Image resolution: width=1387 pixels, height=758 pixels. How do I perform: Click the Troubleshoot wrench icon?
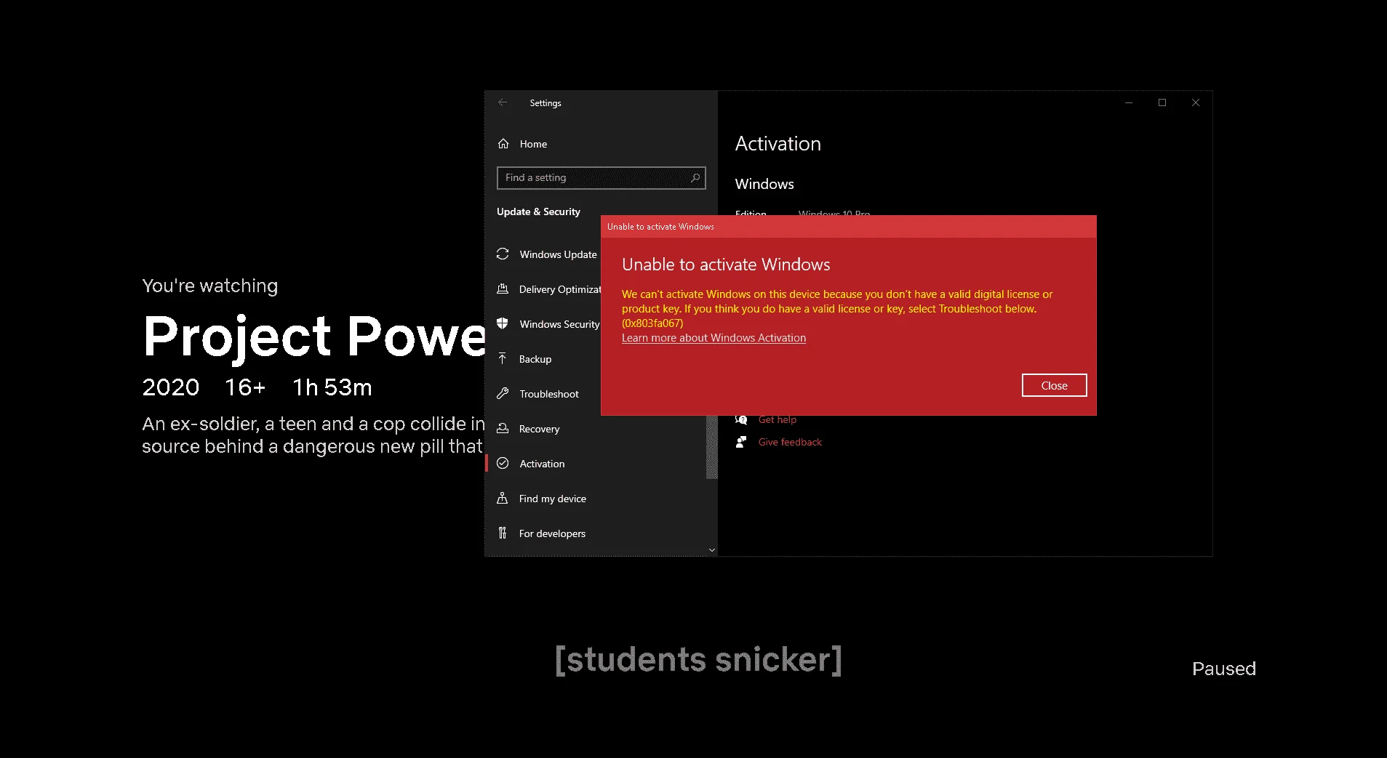click(503, 393)
